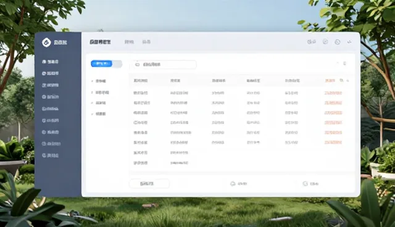This screenshot has width=395, height=227.
Task: Click the search icon inside the search field
Action: 137,64
